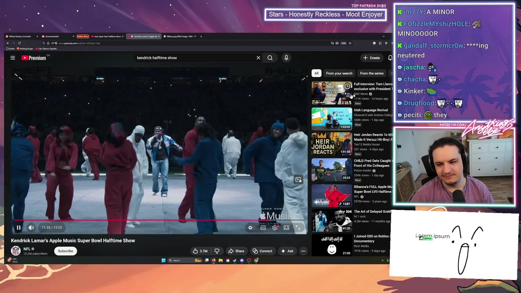Expand the list-all-tabs dropdown arrow
The width and height of the screenshot is (521, 293).
pos(383,36)
